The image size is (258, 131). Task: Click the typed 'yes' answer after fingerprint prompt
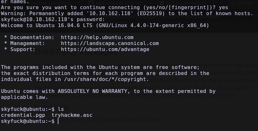click(223, 8)
